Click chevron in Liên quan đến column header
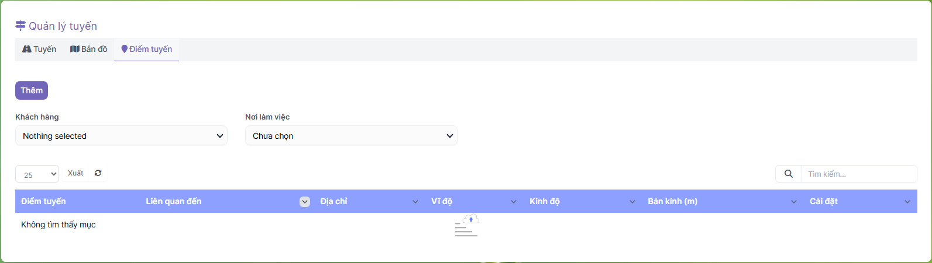This screenshot has height=263, width=932. [305, 202]
